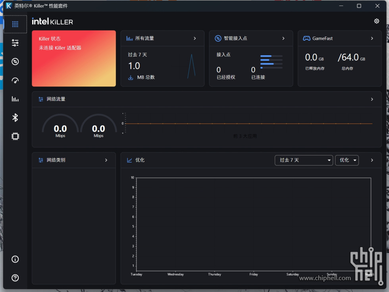Open the chip icon in sidebar

click(x=15, y=136)
